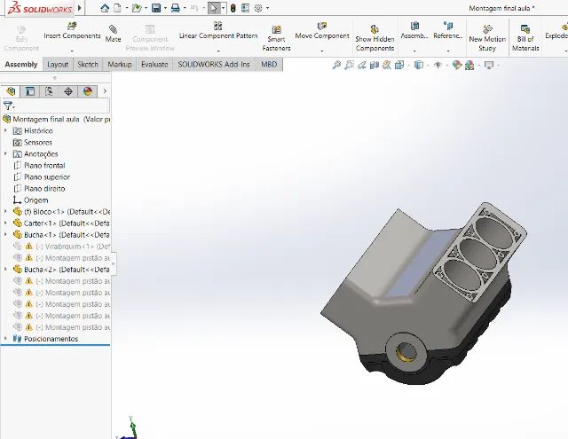Open the Insert Components dropdown arrow
The width and height of the screenshot is (568, 439).
click(72, 51)
